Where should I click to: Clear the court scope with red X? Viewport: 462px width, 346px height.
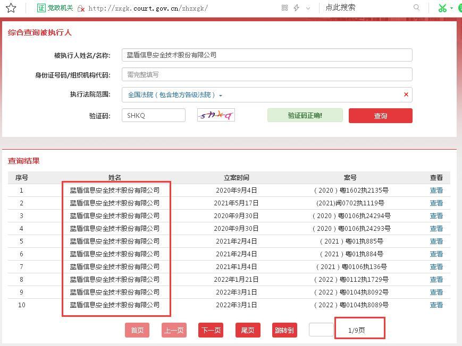click(406, 94)
